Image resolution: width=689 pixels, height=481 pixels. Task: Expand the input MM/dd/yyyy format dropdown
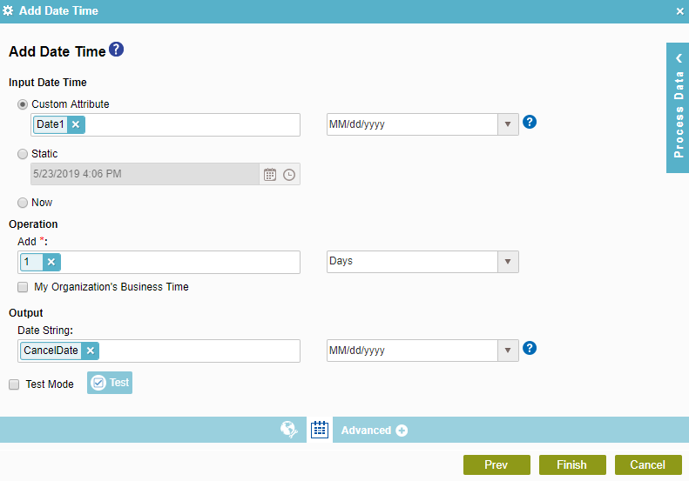(509, 124)
